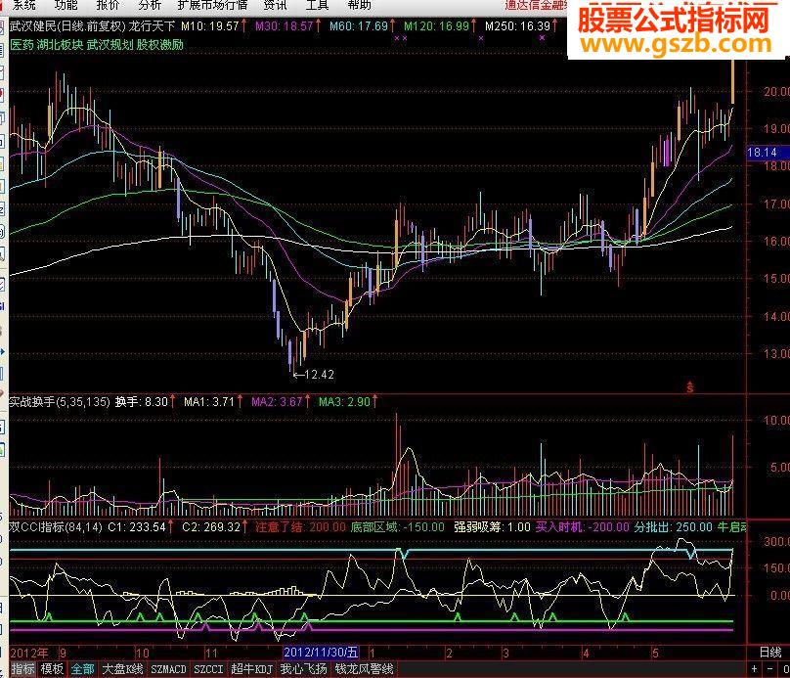Screen dimensions: 790x678
Task: Click the red S marker in the K-line chart
Action: tap(689, 387)
